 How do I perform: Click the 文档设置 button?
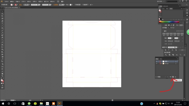tap(78, 5)
